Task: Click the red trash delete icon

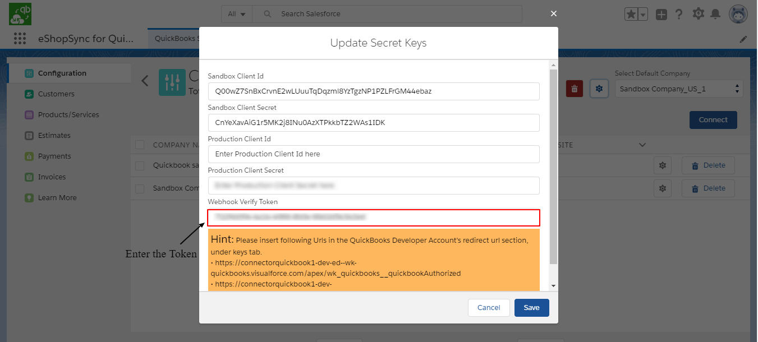Action: point(574,89)
